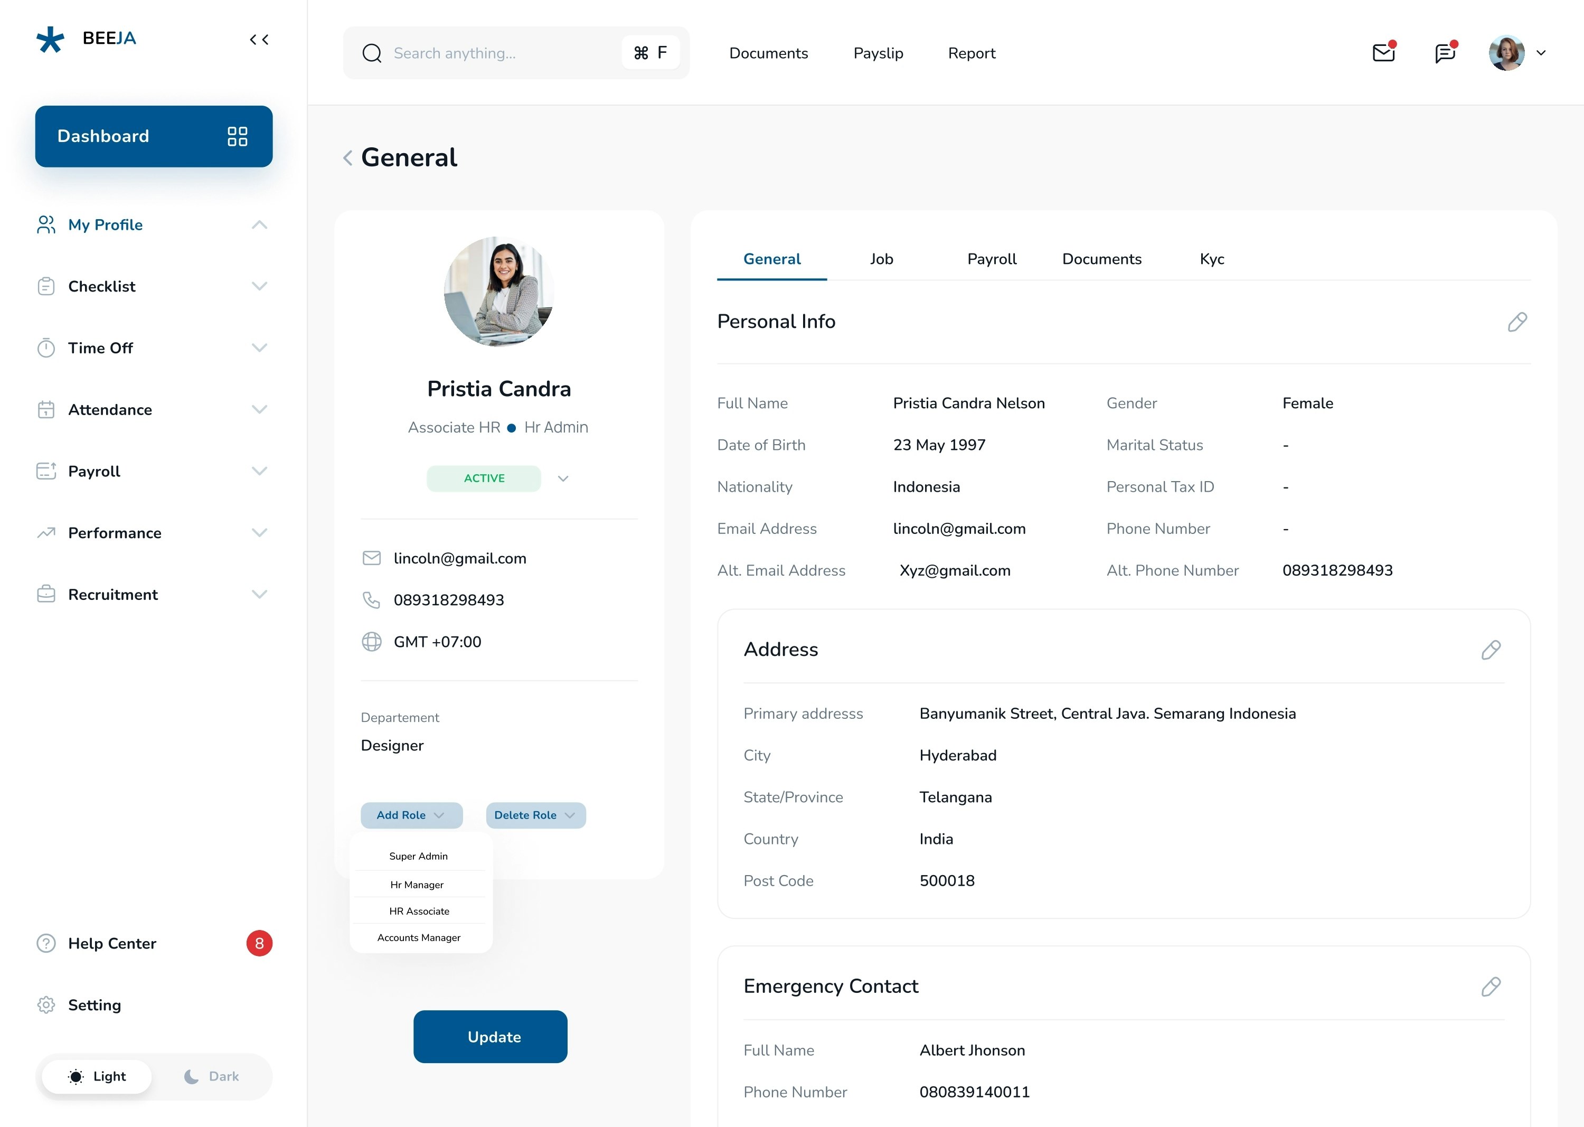Open Report in the top navigation
Image resolution: width=1584 pixels, height=1127 pixels.
click(x=972, y=53)
